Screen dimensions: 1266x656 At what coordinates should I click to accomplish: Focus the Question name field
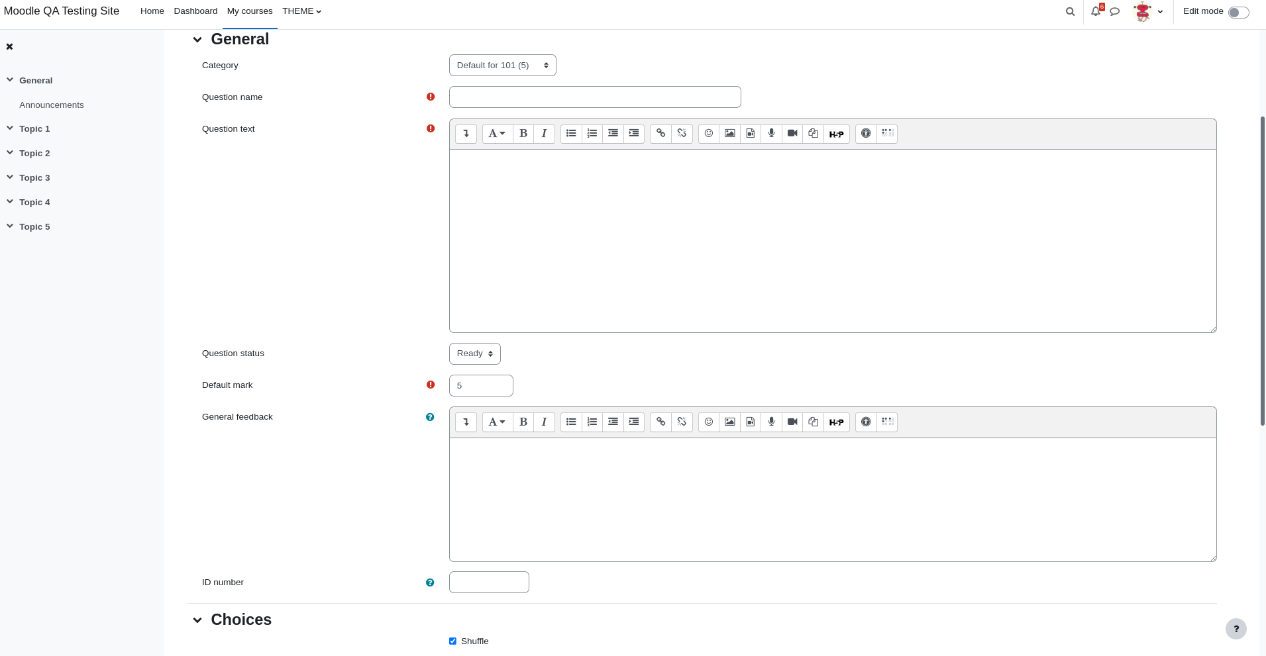click(595, 97)
